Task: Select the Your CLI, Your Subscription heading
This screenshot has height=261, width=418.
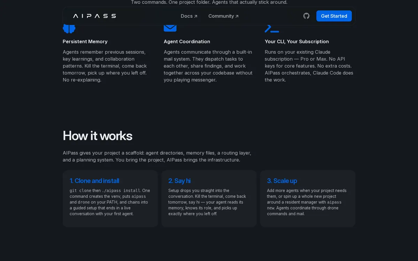Action: [297, 41]
